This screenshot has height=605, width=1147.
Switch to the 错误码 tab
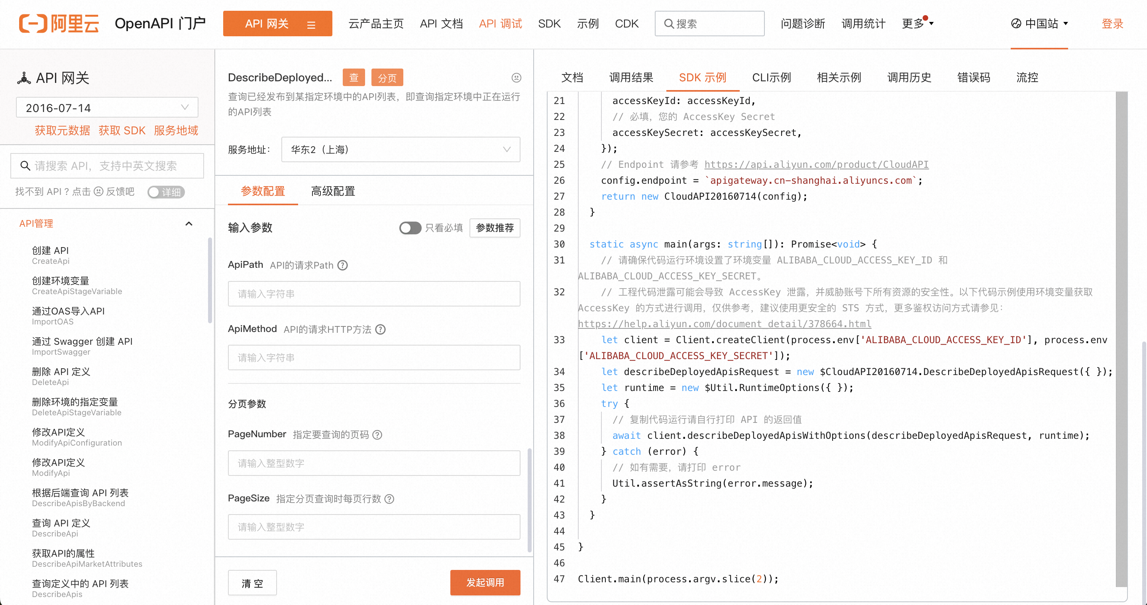pyautogui.click(x=974, y=78)
